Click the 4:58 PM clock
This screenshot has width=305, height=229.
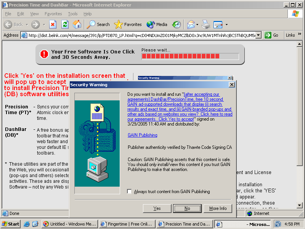(x=292, y=224)
